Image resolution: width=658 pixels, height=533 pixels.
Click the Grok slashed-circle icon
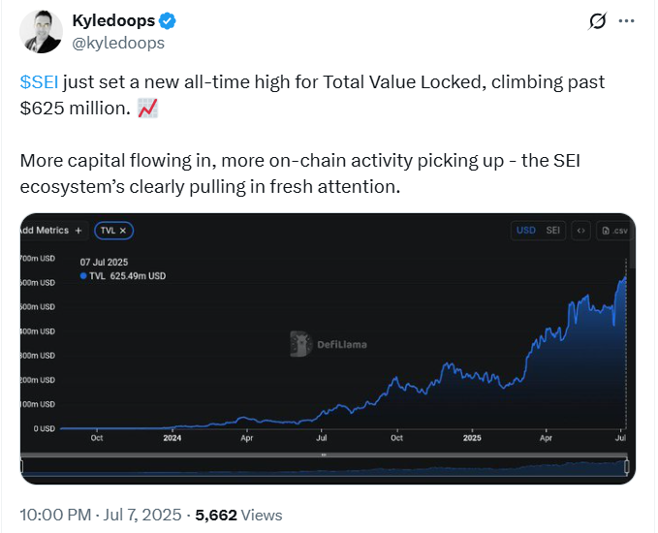pos(597,21)
